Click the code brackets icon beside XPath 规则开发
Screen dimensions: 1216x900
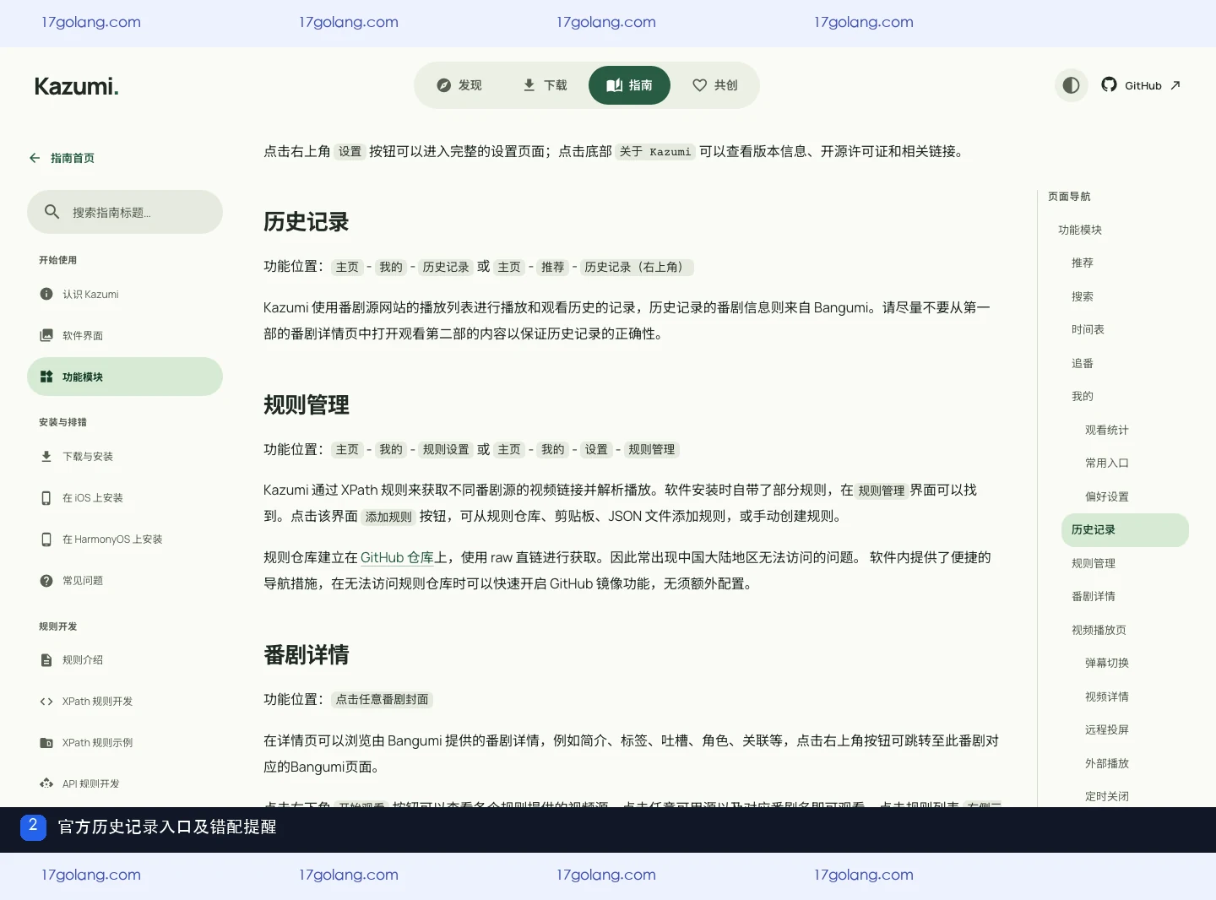[x=46, y=702]
